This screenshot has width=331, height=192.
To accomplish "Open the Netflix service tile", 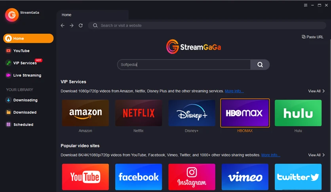I will click(x=139, y=113).
